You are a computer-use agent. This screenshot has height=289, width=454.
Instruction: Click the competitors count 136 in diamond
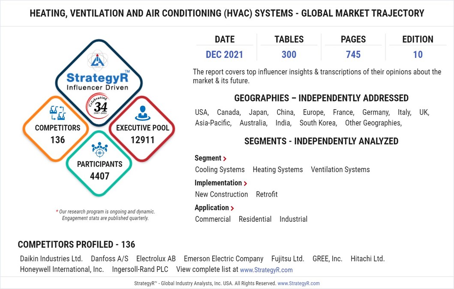57,140
